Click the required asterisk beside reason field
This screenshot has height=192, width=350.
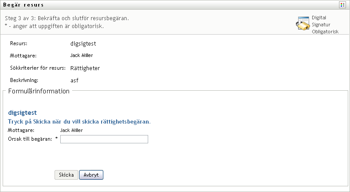point(56,139)
